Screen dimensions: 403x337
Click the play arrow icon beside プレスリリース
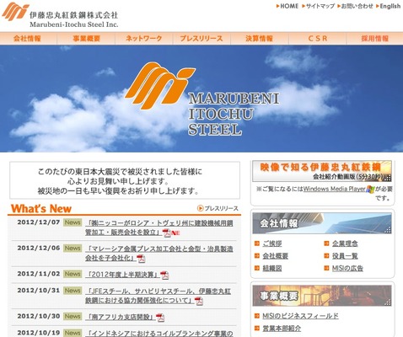[200, 208]
